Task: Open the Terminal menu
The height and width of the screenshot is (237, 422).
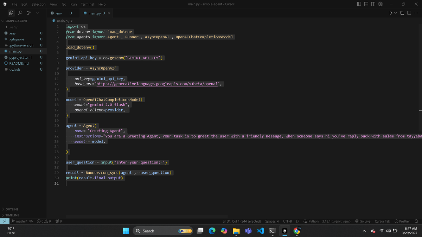Action: [88, 4]
